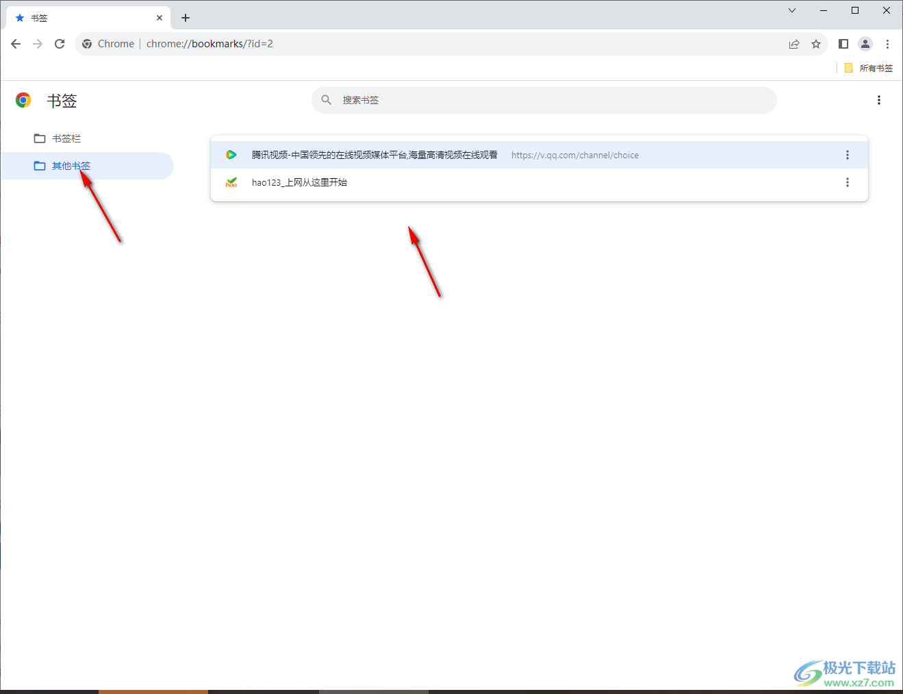Go back with the browser back arrow
Image resolution: width=903 pixels, height=694 pixels.
tap(16, 44)
